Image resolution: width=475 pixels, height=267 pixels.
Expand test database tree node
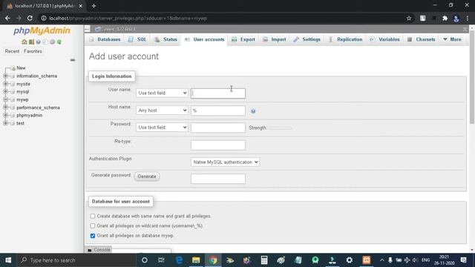coord(5,123)
